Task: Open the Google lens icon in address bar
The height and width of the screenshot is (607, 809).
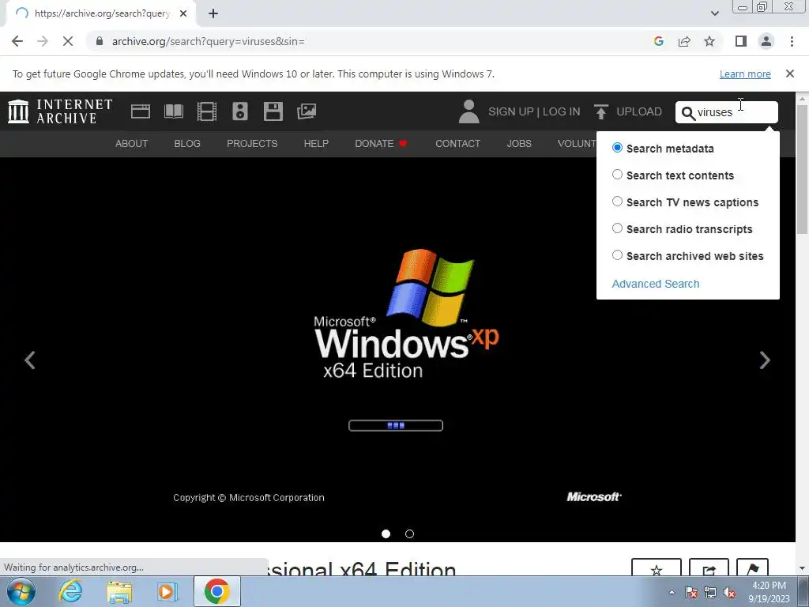Action: pyautogui.click(x=658, y=41)
